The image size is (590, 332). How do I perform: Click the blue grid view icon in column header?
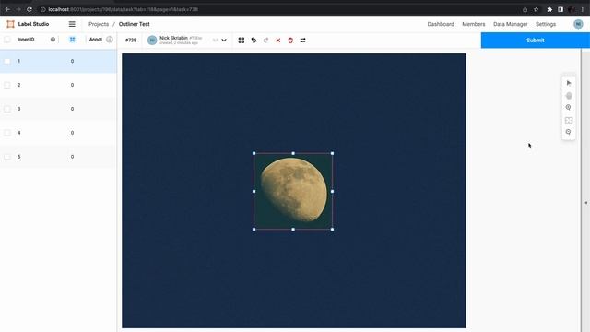click(x=72, y=40)
